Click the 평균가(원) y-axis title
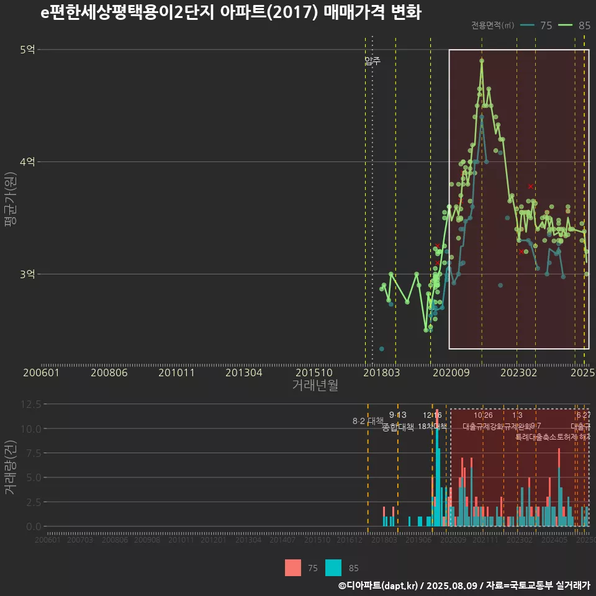Image resolution: width=596 pixels, height=596 pixels. 11,199
